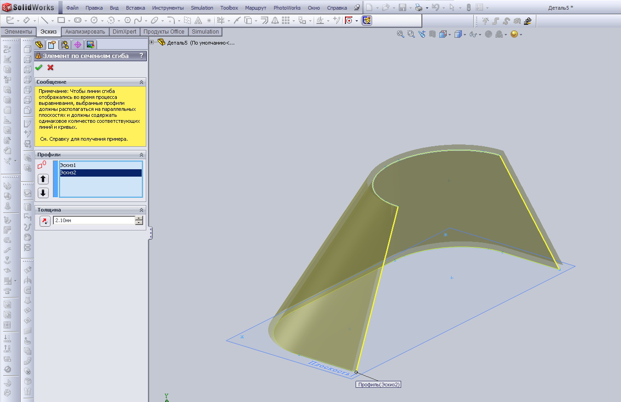Toggle Rapid Sketch button

click(x=367, y=20)
